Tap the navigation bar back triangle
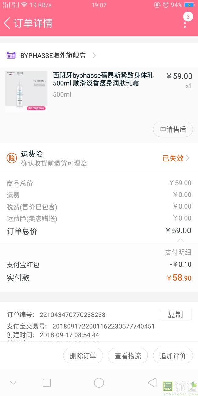The width and height of the screenshot is (198, 396). 152,383
